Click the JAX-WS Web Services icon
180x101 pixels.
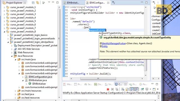[x=15, y=49]
